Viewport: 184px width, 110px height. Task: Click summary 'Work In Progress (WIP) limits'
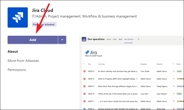(x=118, y=79)
